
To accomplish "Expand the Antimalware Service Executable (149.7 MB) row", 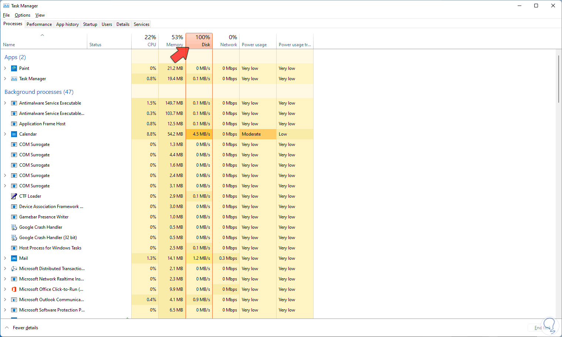I will point(5,103).
